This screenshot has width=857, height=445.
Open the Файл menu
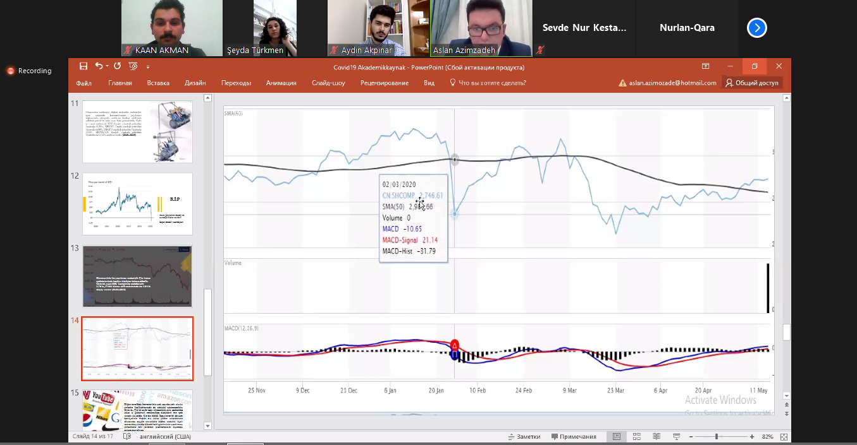pos(84,83)
